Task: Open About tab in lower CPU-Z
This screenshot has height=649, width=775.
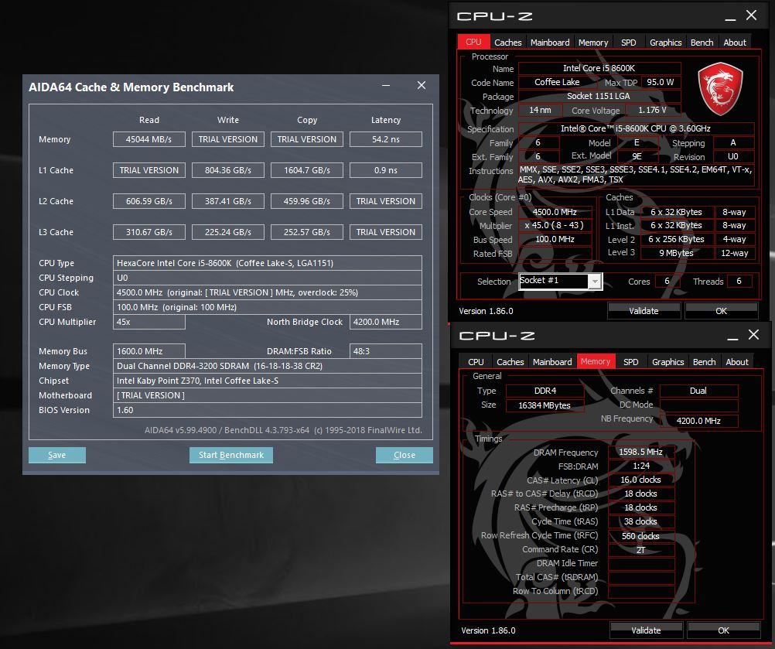Action: pyautogui.click(x=737, y=362)
